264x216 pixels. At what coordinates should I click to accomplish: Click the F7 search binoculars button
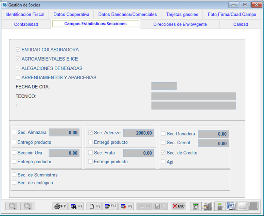[x=76, y=206]
